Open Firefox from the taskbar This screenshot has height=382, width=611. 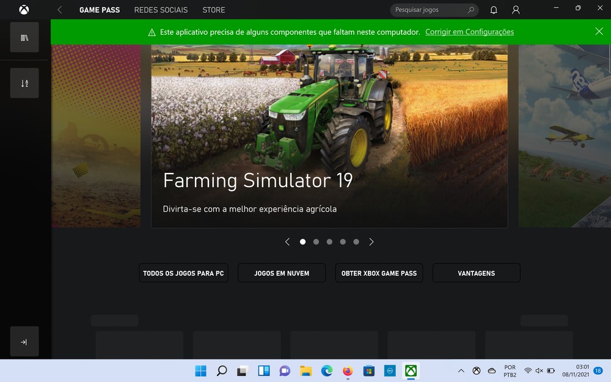[x=348, y=371]
